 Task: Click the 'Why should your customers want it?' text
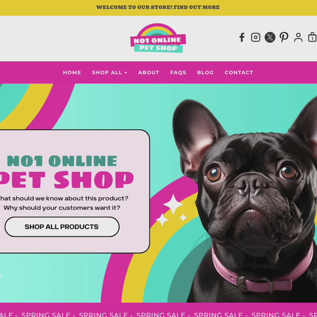tap(62, 208)
